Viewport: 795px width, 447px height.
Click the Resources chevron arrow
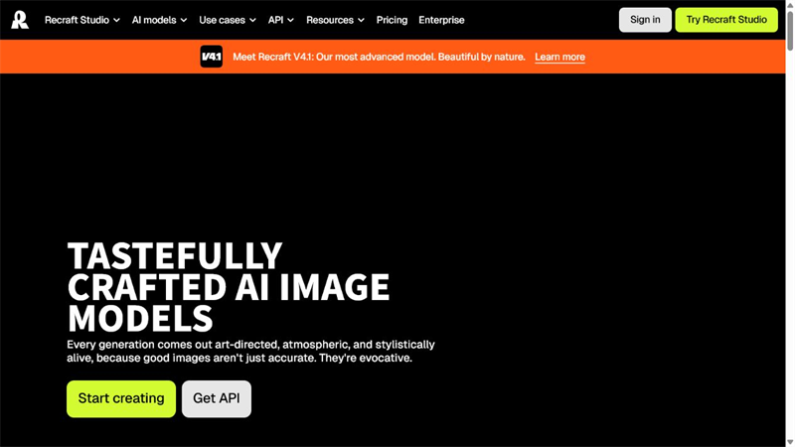click(361, 20)
